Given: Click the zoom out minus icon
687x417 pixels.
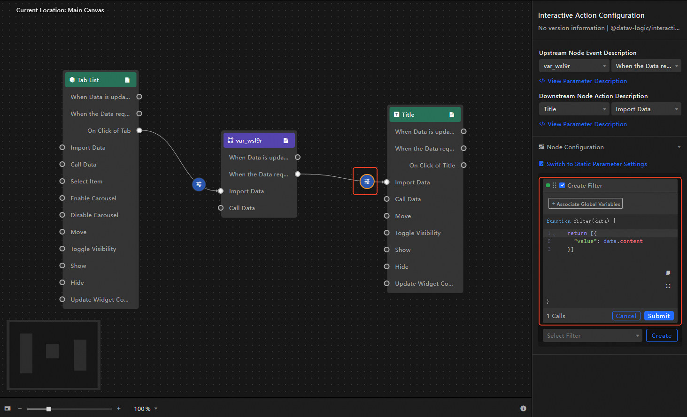Looking at the screenshot, I should (x=20, y=409).
